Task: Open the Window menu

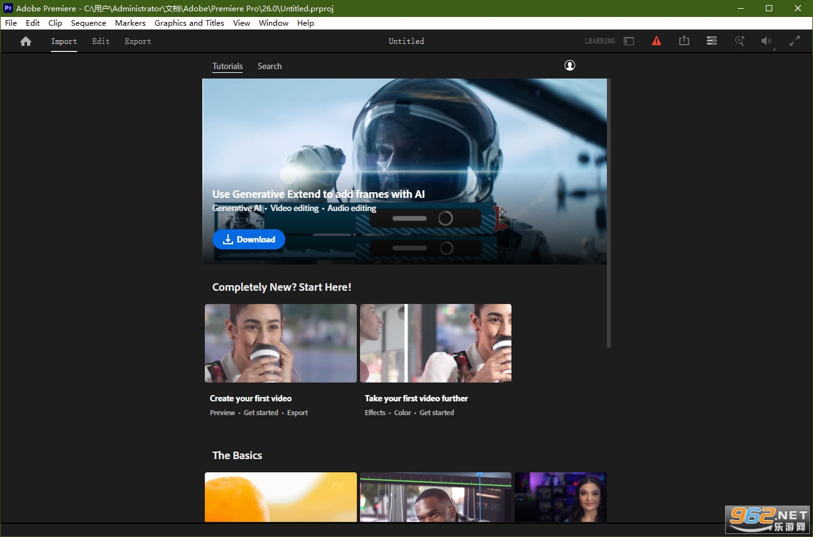Action: point(274,23)
